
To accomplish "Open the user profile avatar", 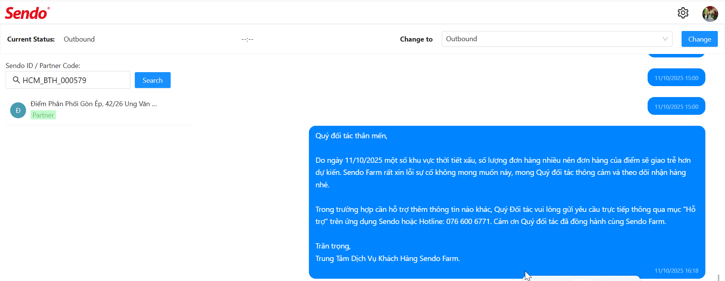I will point(710,14).
